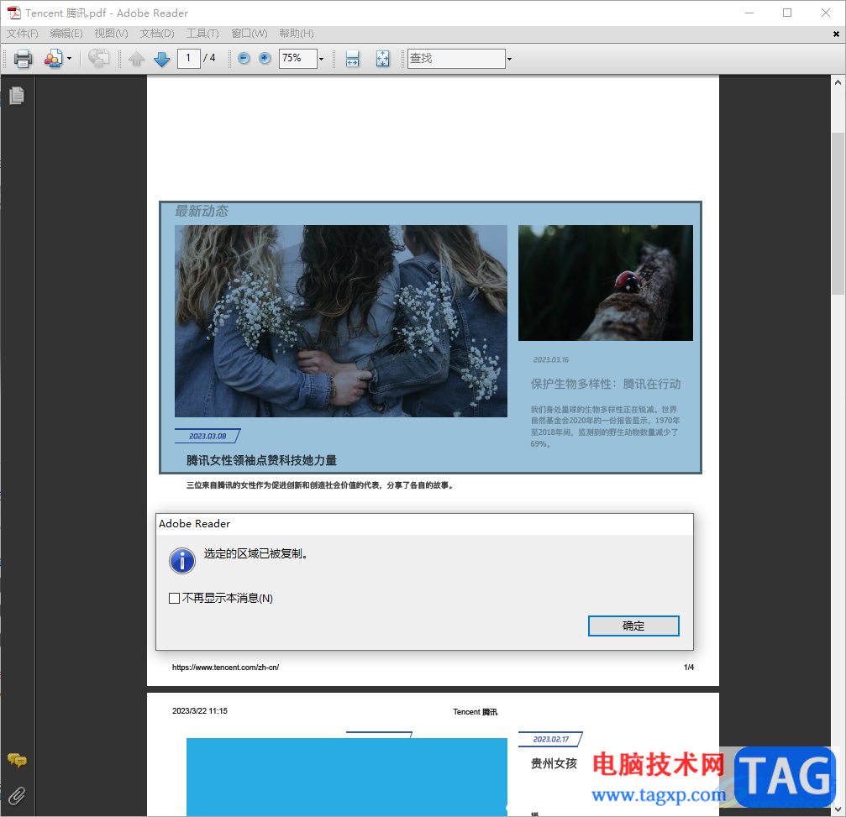Open the collaboration/meeting icon in toolbar
Screen dimensions: 846x817
(54, 58)
